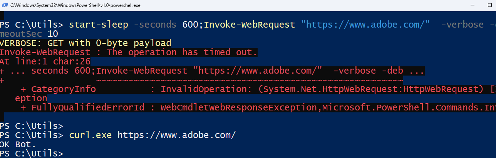Click WebCmdletWebResponseException error identifier
The image size is (496, 158).
[240, 108]
